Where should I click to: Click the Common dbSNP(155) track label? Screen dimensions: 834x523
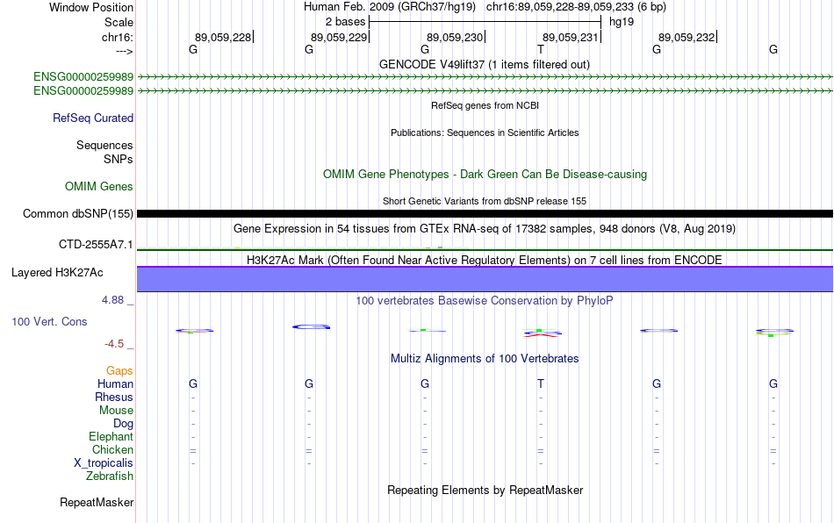pos(78,213)
